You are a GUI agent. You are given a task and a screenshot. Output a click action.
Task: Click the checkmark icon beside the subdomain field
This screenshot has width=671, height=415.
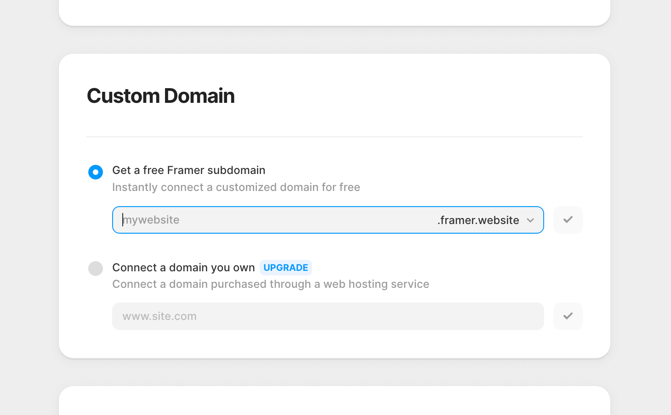click(x=568, y=220)
